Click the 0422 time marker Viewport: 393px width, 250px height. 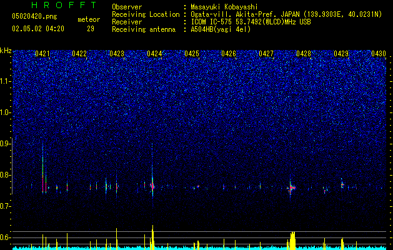tap(79, 54)
